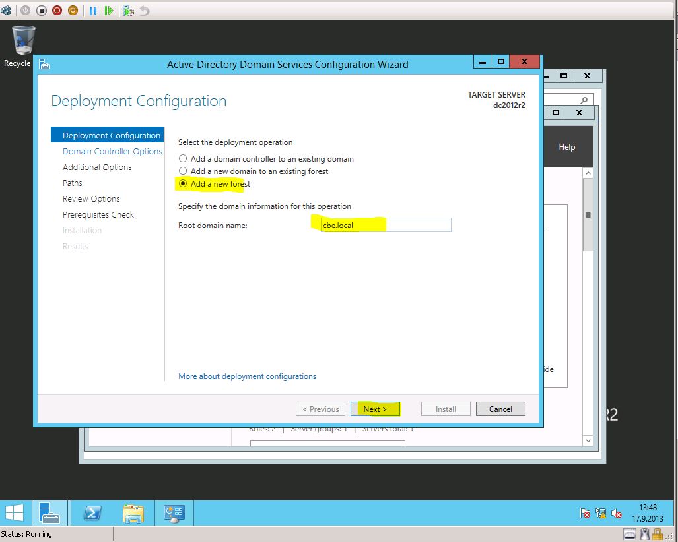
Task: Select Add a new domain to existing forest
Action: pos(183,171)
